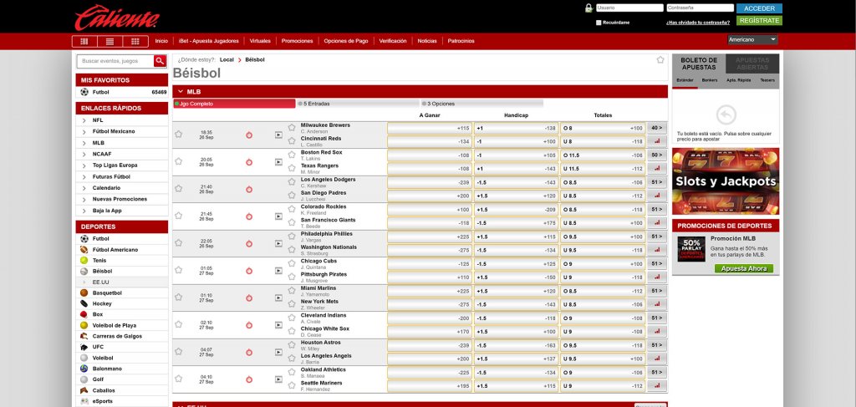Image resolution: width=856 pixels, height=407 pixels.
Task: Bet San Diego Padres +200 to win
Action: [x=429, y=196]
